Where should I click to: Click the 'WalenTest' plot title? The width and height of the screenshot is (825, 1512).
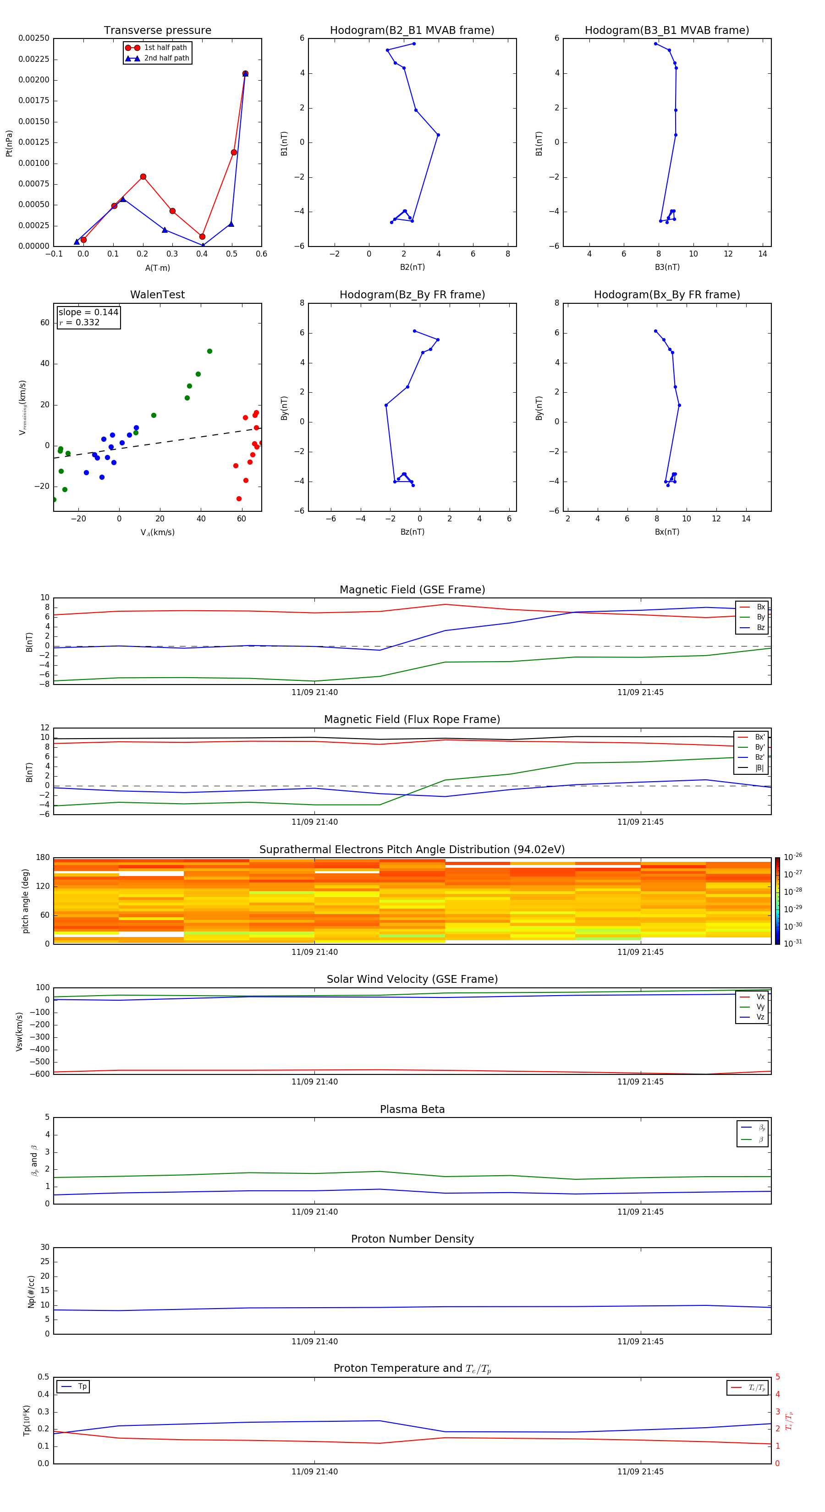[157, 295]
